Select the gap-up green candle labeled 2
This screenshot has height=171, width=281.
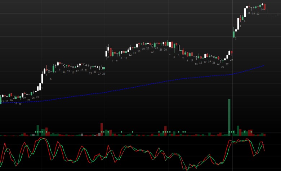coord(234,34)
